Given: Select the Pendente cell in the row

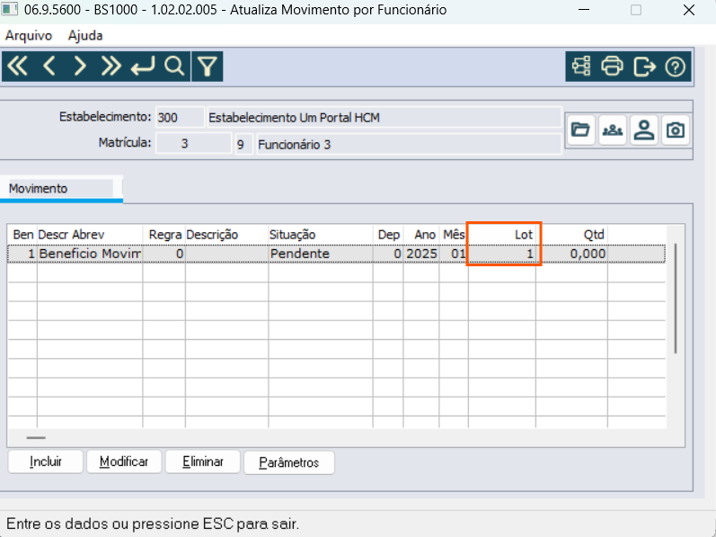Looking at the screenshot, I should pos(321,254).
